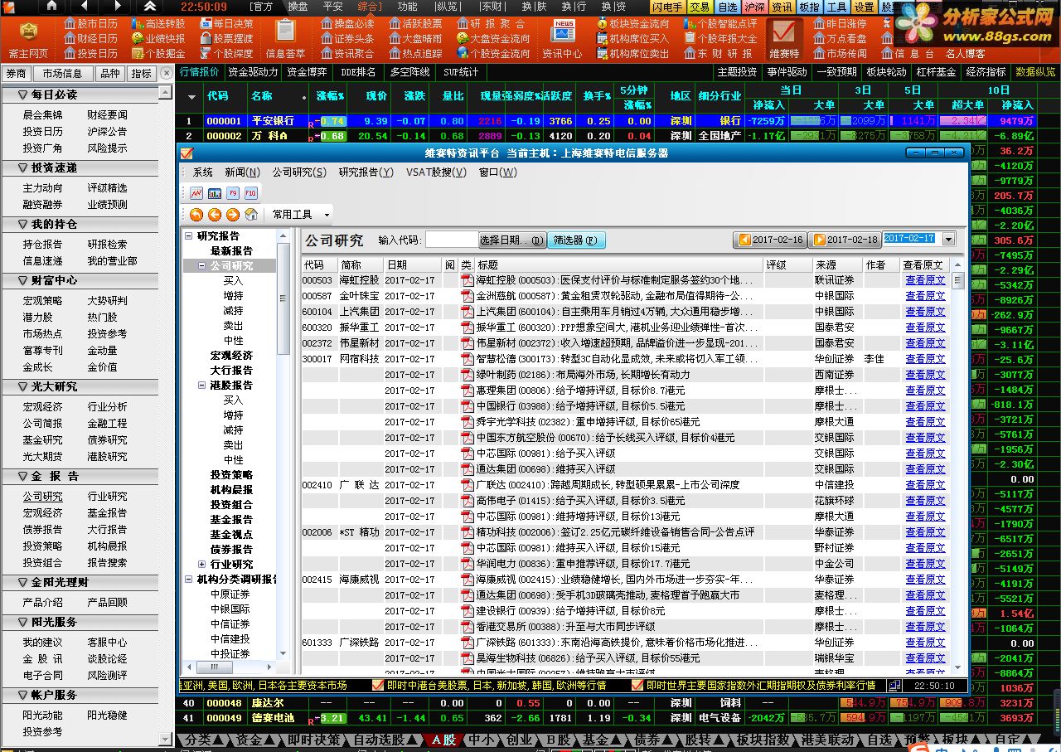This screenshot has width=1061, height=752.
Task: Collapse the 每日必读 sidebar section
Action: click(22, 95)
